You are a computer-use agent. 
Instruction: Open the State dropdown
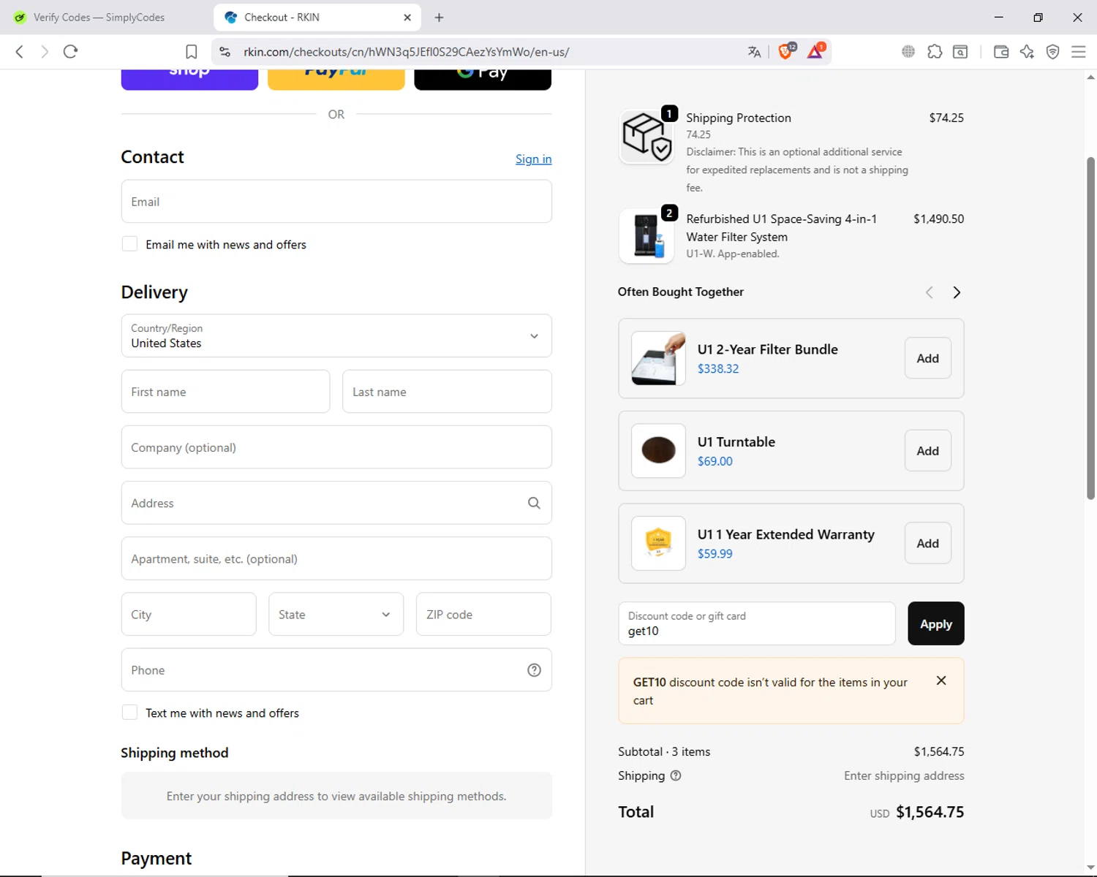(336, 615)
